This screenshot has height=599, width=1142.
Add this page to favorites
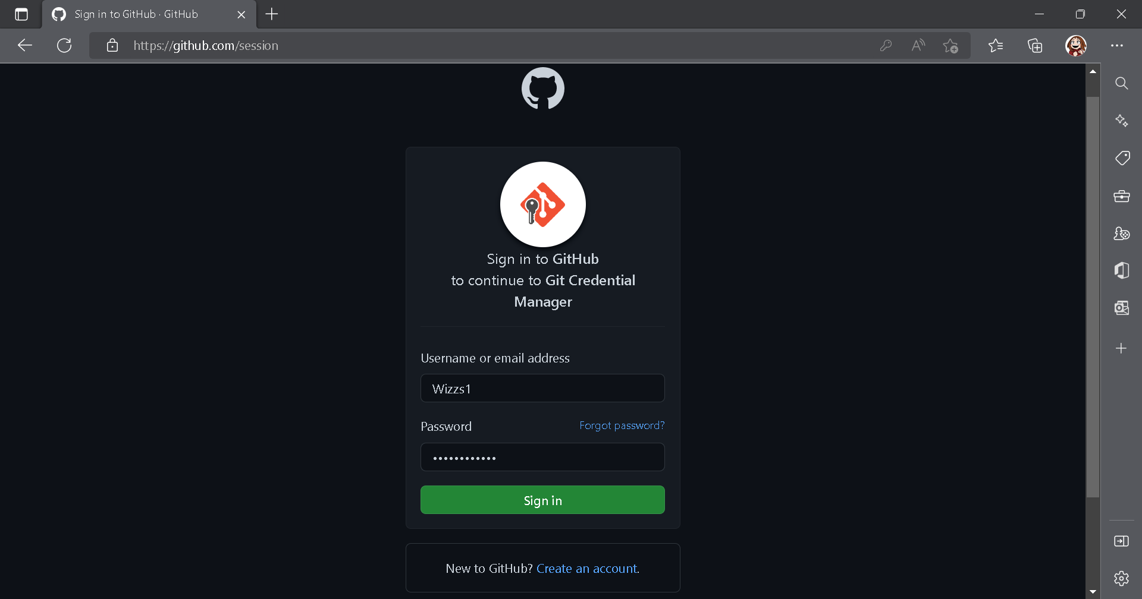(x=950, y=45)
